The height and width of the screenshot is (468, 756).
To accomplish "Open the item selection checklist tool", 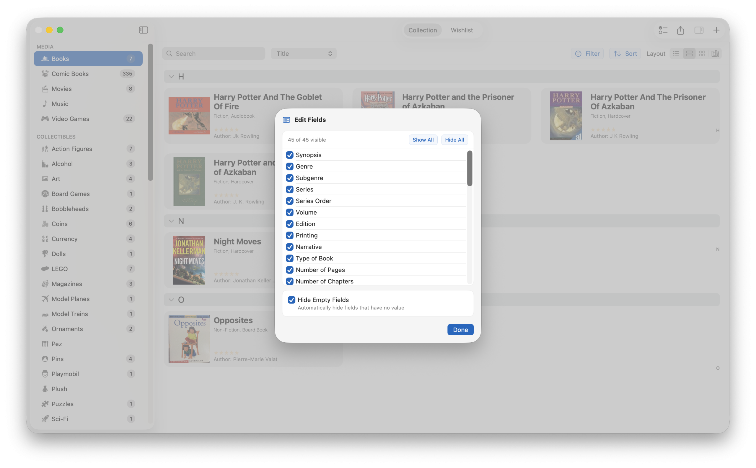I will click(663, 30).
